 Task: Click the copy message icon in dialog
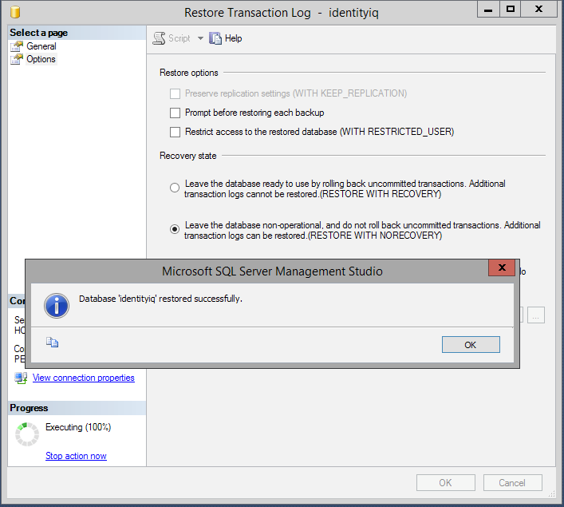52,342
